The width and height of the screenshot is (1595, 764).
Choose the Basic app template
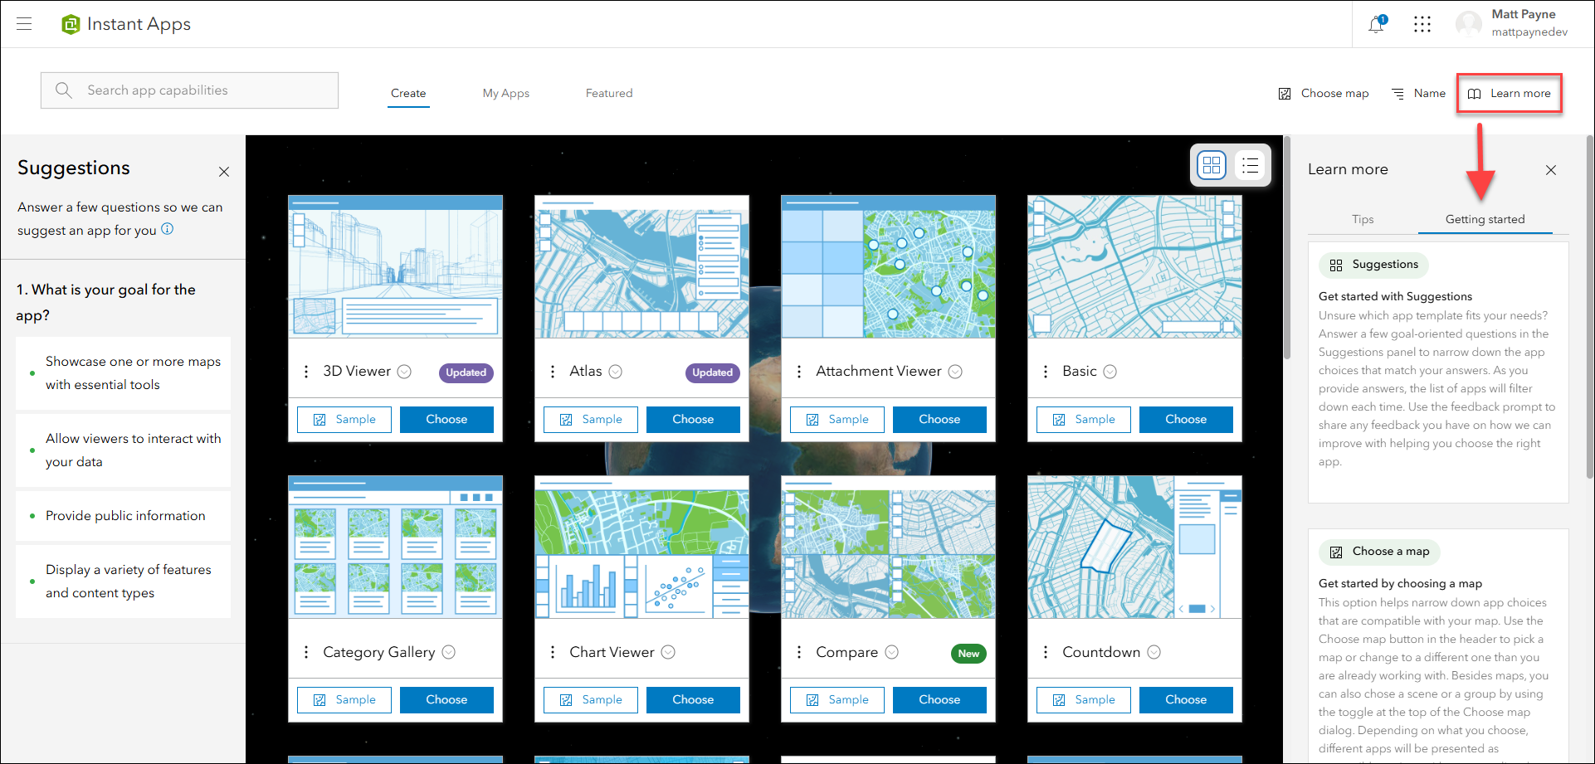coord(1186,420)
